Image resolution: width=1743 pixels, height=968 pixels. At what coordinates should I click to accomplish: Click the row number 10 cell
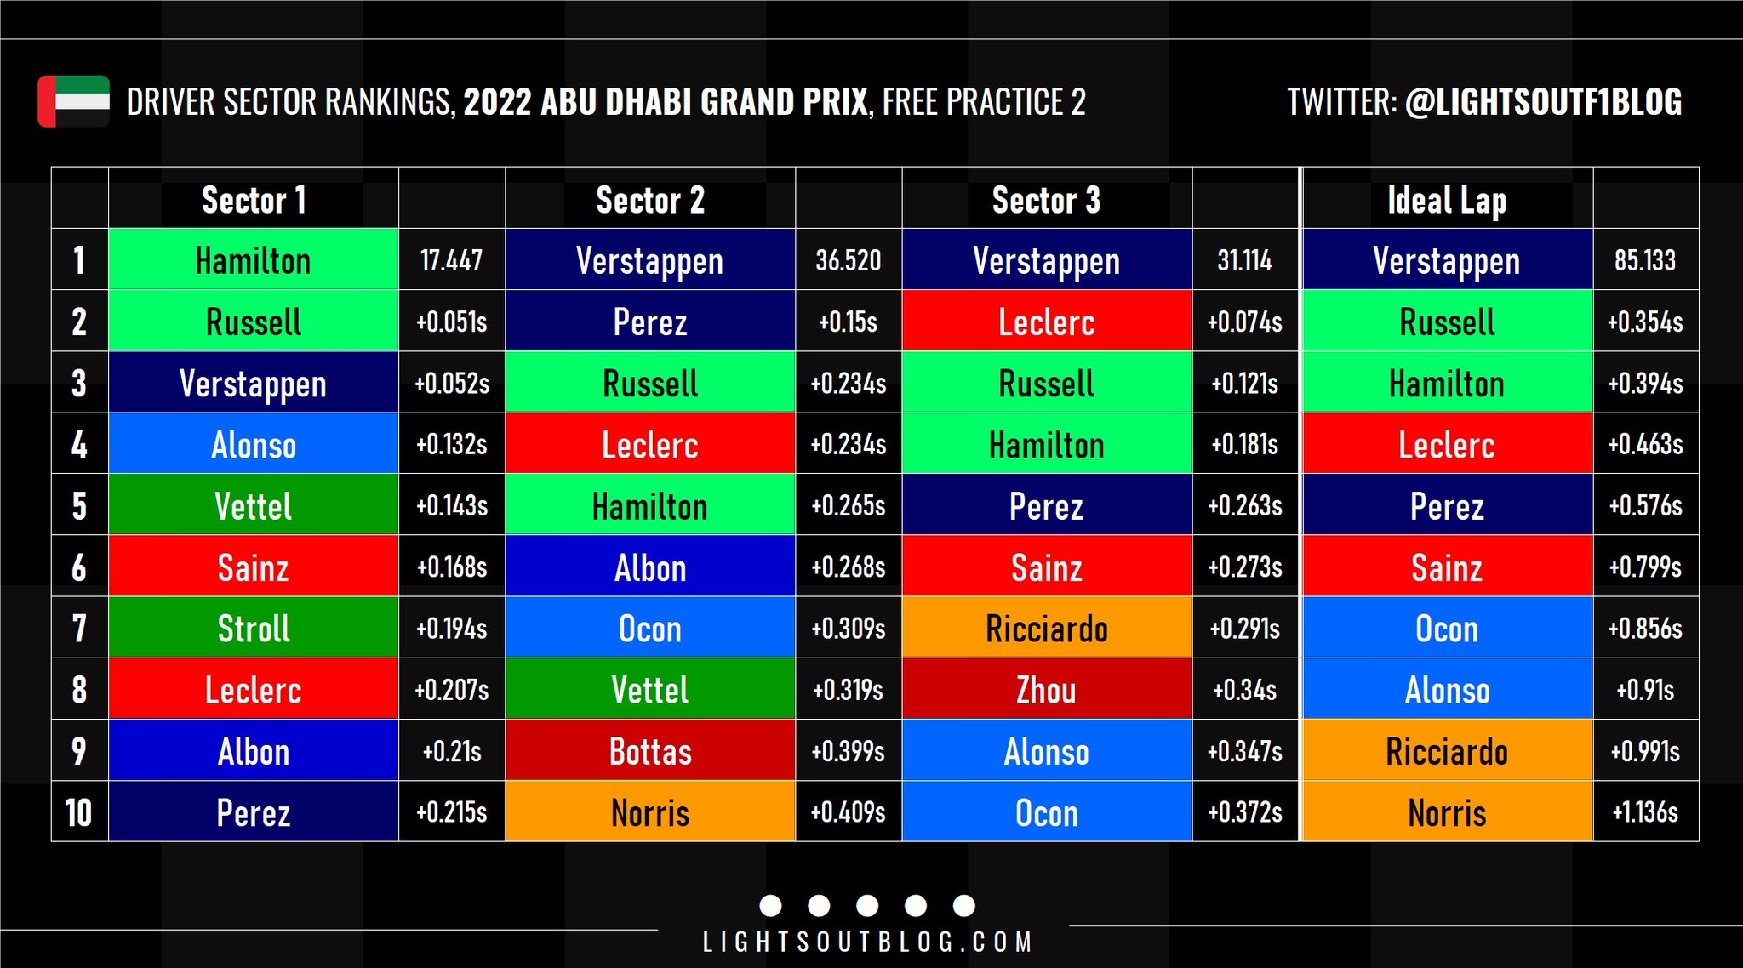[79, 811]
